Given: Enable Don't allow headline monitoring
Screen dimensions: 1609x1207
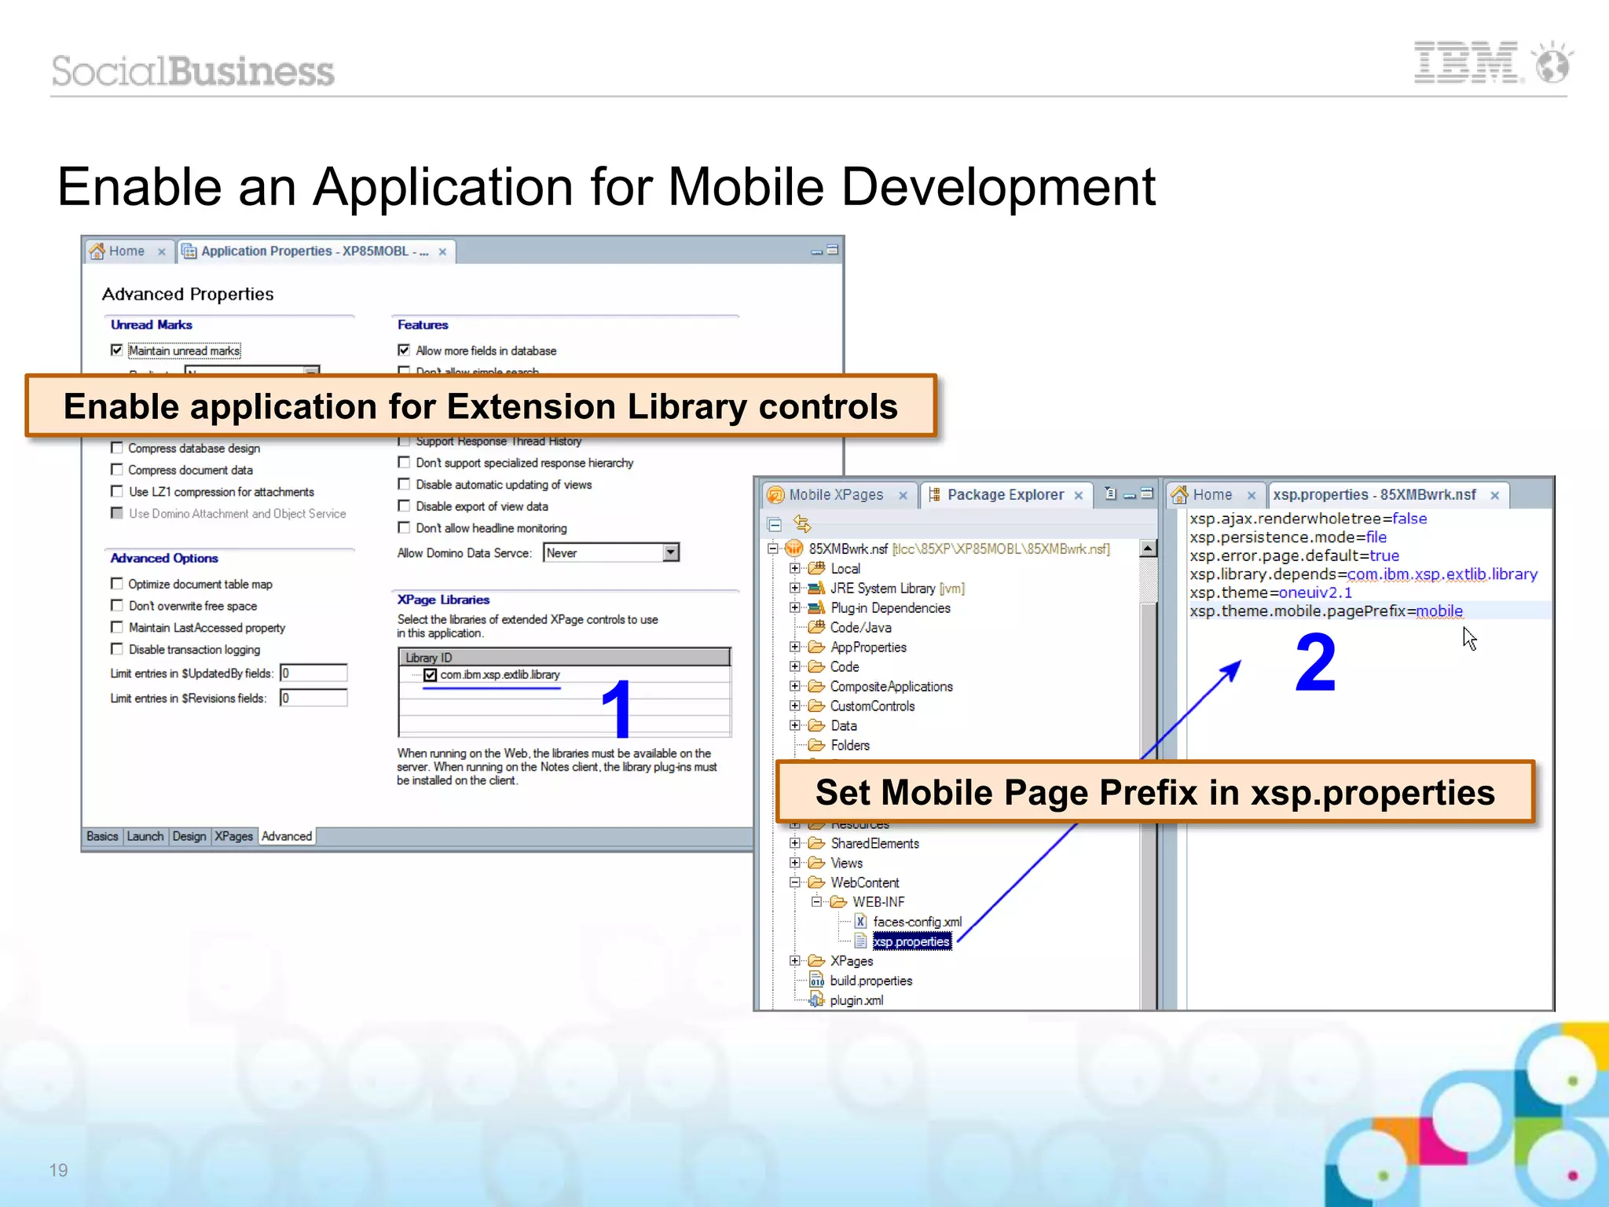Looking at the screenshot, I should tap(404, 528).
